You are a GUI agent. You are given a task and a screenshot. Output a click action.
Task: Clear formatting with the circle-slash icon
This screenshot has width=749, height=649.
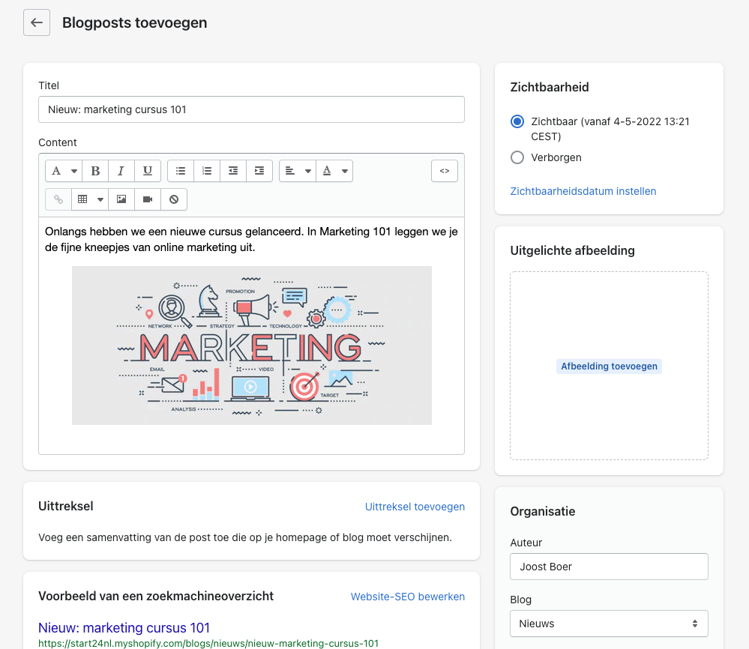[x=174, y=199]
